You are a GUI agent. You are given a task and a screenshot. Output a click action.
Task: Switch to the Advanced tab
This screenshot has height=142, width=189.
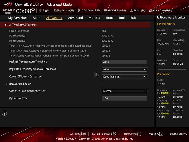pos(75,18)
